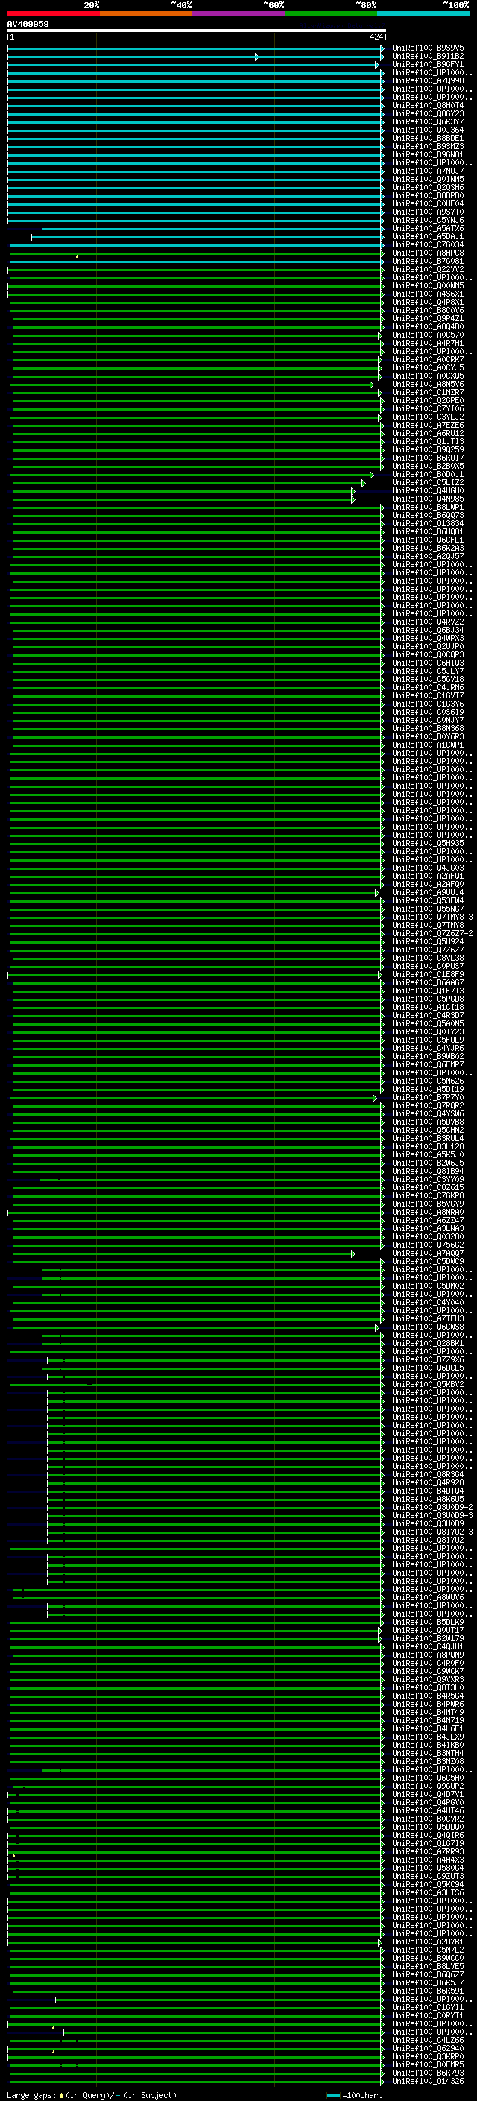Image resolution: width=477 pixels, height=2101 pixels.
Task: Select label UniRef100_C6HIQ3
Action: [428, 663]
